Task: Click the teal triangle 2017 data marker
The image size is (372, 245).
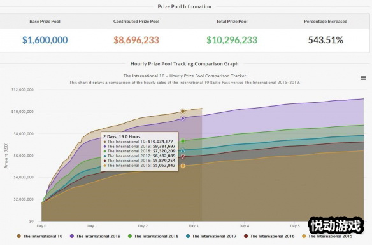Action: [x=183, y=150]
